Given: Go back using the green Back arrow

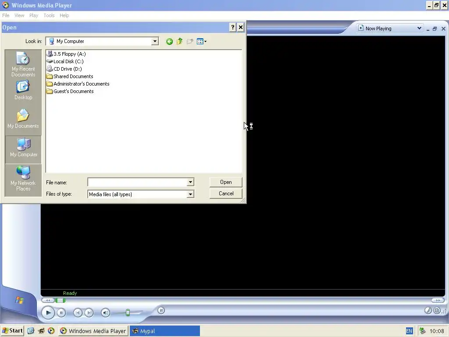Looking at the screenshot, I should tap(169, 42).
